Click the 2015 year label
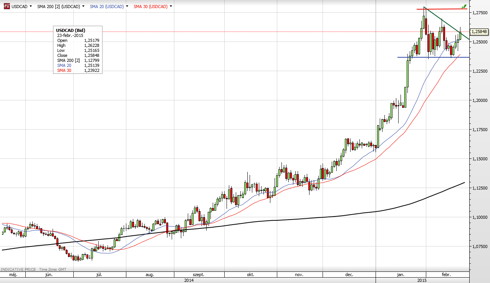 click(422, 280)
